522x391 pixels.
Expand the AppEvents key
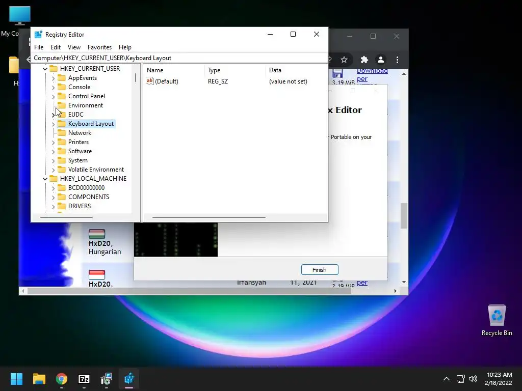[x=53, y=78]
